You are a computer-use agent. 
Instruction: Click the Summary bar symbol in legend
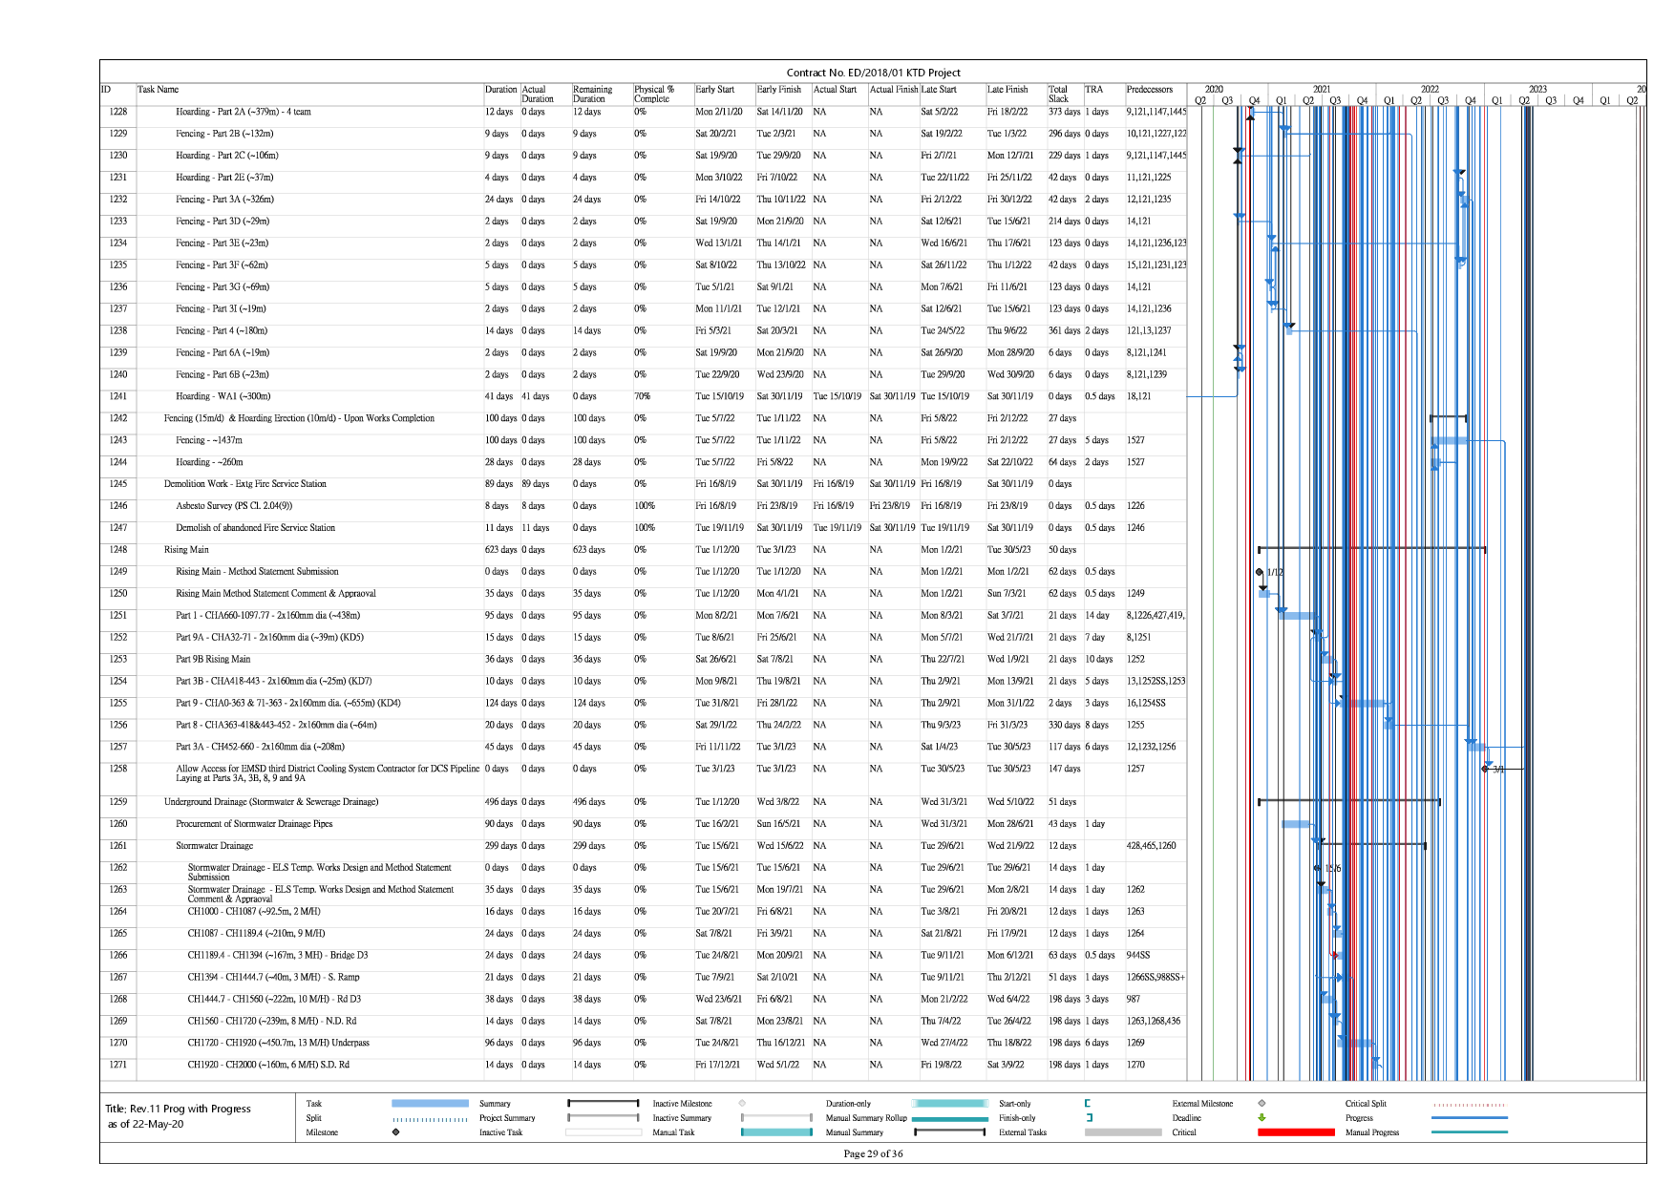pyautogui.click(x=603, y=1104)
